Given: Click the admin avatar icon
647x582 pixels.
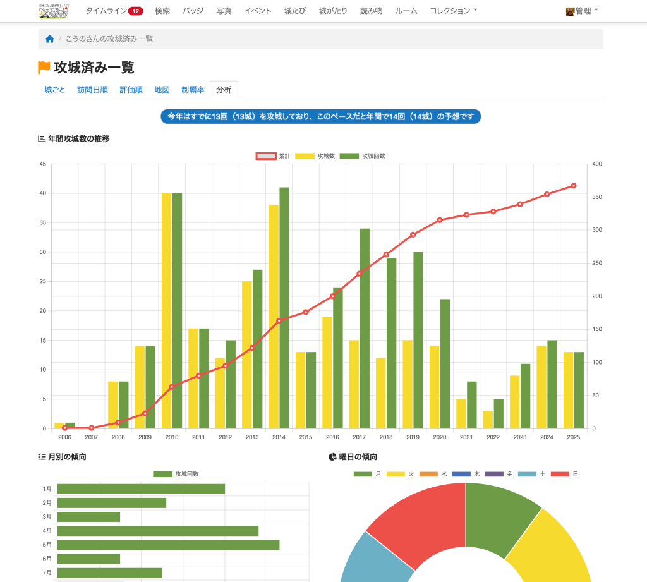Looking at the screenshot, I should point(570,11).
